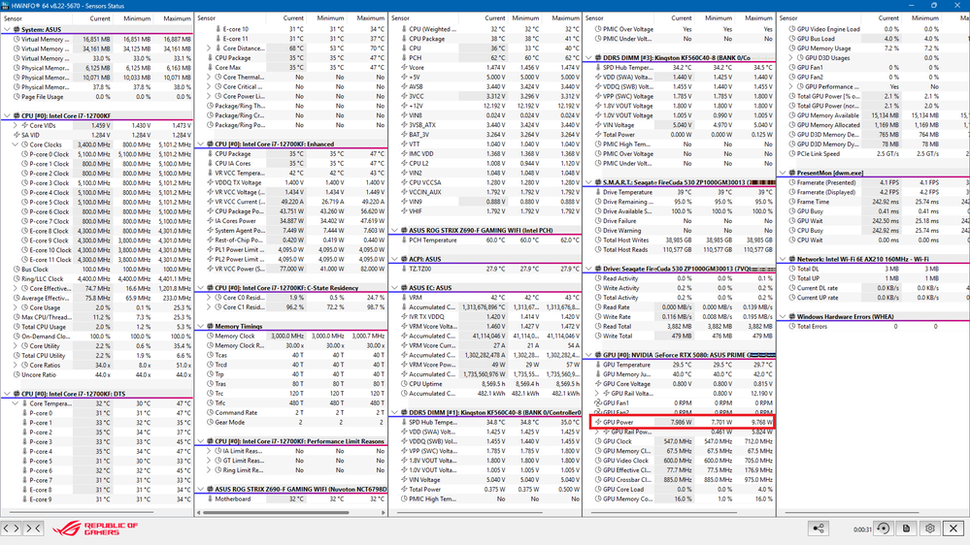Collapse the GPU [#0]: NVIDIA GeForce RTX 5080 group
This screenshot has width=970, height=545.
pyautogui.click(x=589, y=355)
